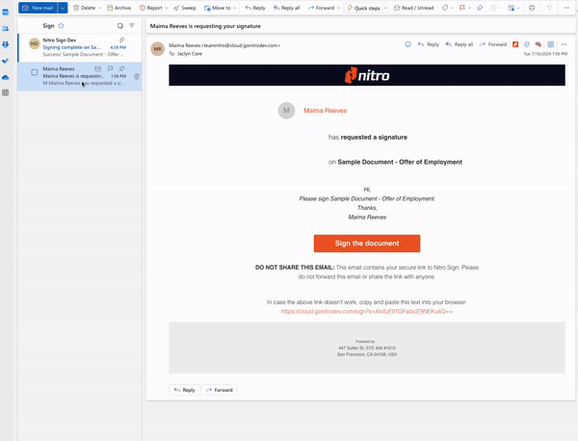This screenshot has width=578, height=441.
Task: Open the filter icon in message list
Action: coord(132,26)
